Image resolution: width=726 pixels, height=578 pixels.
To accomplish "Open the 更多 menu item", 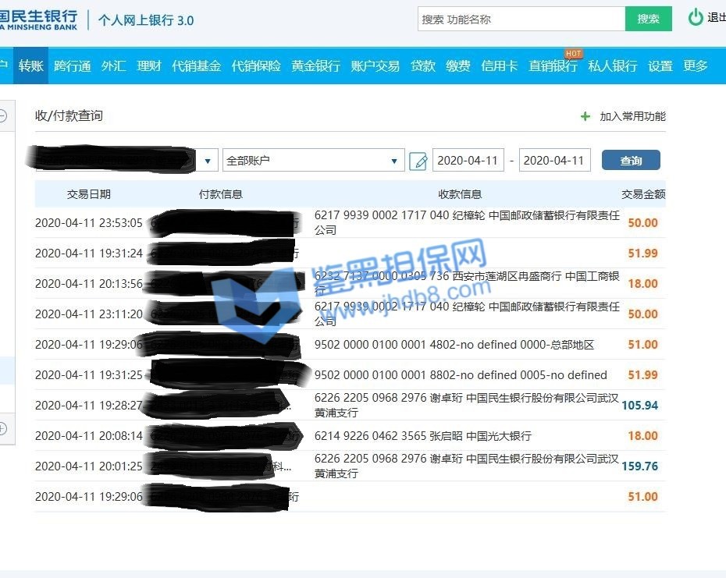I will [x=696, y=66].
